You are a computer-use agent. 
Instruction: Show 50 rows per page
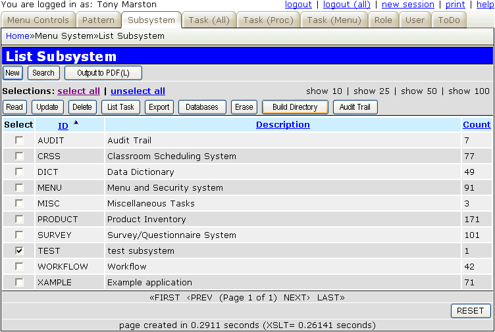click(x=419, y=91)
